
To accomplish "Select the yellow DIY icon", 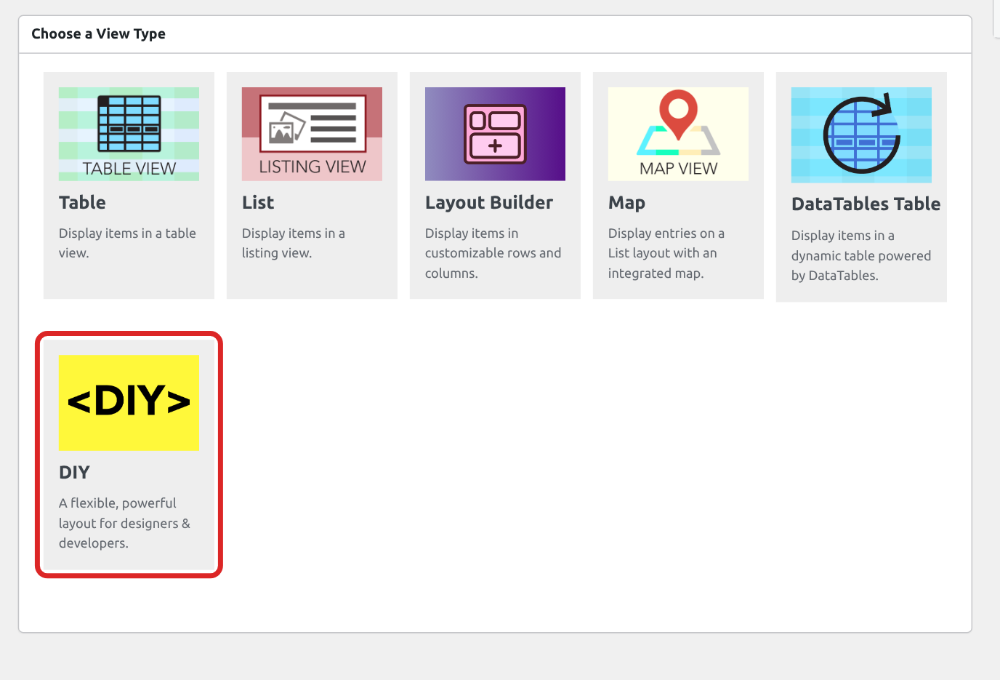I will click(x=129, y=402).
